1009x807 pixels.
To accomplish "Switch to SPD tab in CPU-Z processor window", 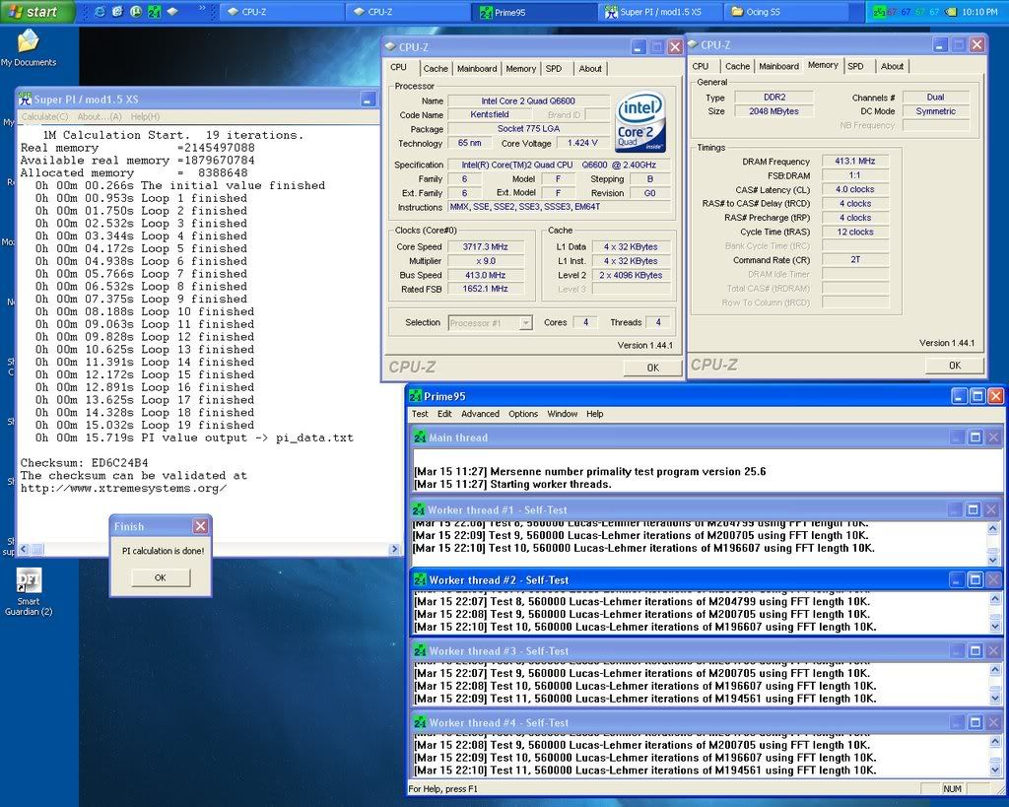I will 554,68.
